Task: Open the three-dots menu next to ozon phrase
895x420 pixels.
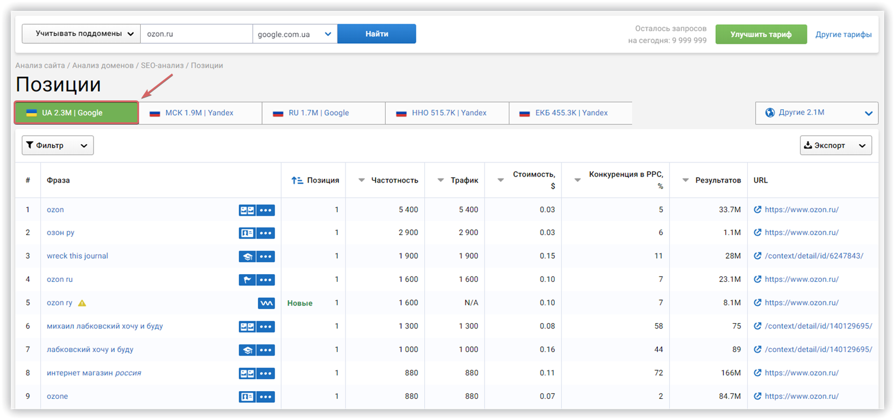Action: coord(266,210)
